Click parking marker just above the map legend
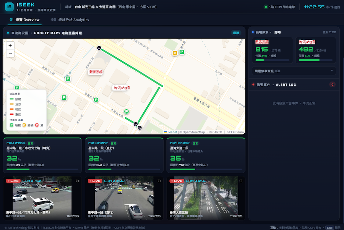 point(17,87)
